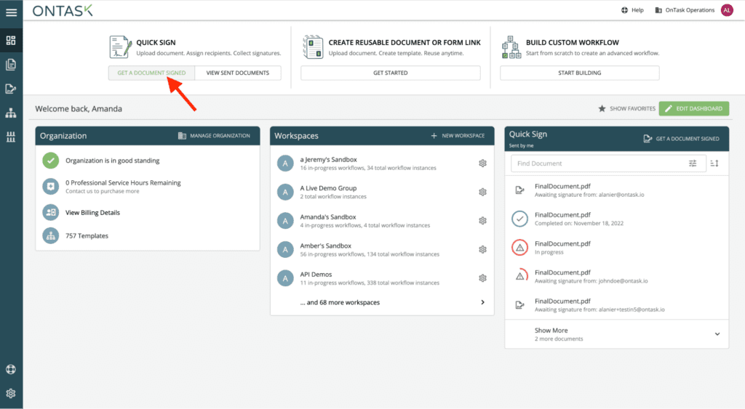Open the documents icon in left sidebar
This screenshot has width=745, height=409.
coord(11,65)
